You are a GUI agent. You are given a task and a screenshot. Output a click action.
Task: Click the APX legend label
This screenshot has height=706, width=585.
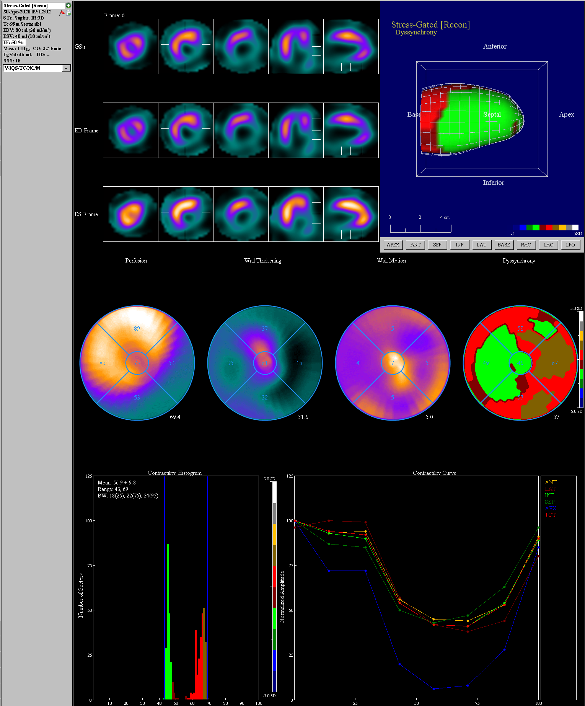[x=551, y=509]
